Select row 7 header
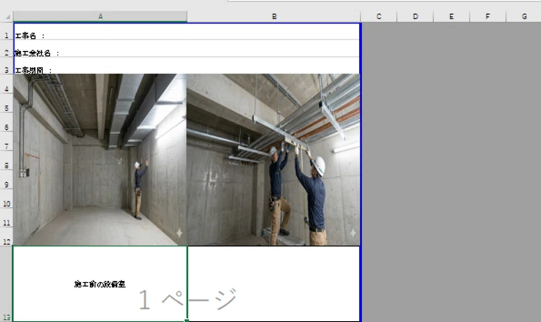 (x=6, y=141)
